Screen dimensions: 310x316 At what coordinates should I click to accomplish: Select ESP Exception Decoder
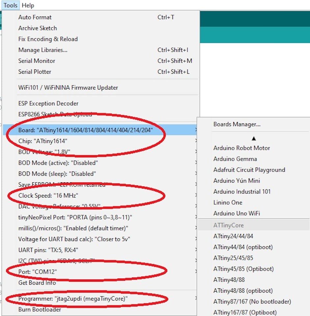coord(100,104)
